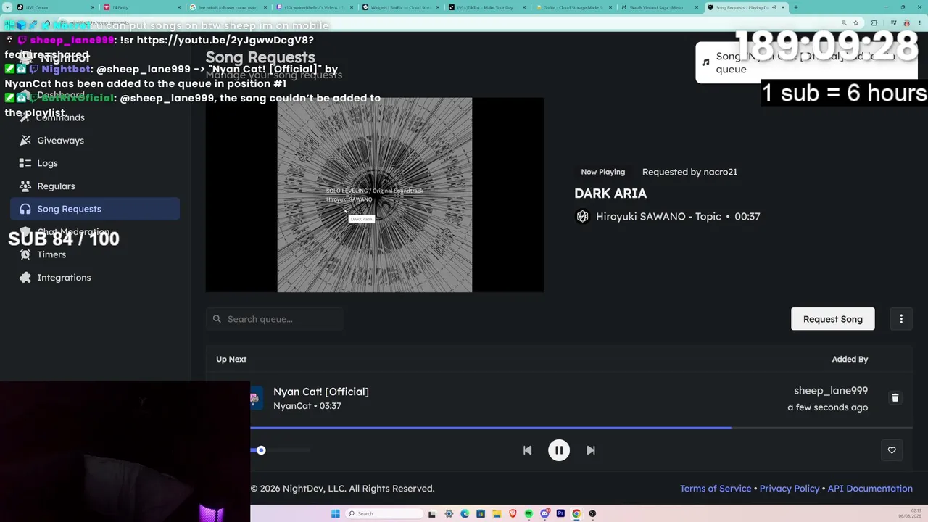Click the DARK ARIA video thumbnail
Screen dimensions: 928x522
tap(375, 195)
